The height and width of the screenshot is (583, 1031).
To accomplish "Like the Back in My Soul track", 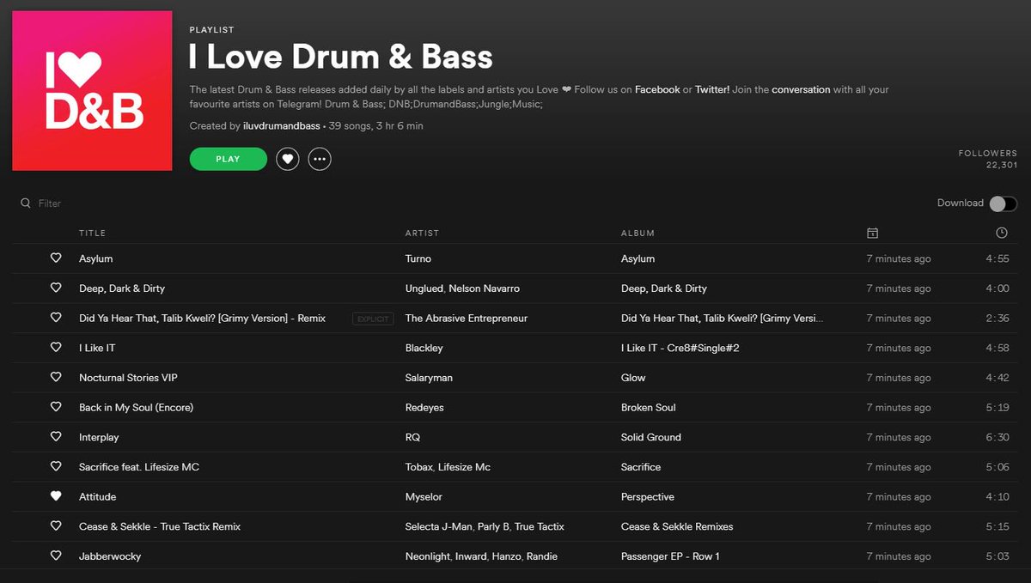I will tap(56, 407).
